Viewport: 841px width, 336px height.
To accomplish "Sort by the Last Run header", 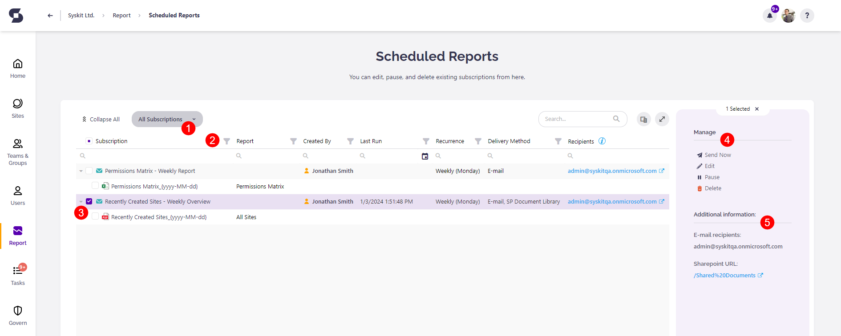I will 371,141.
